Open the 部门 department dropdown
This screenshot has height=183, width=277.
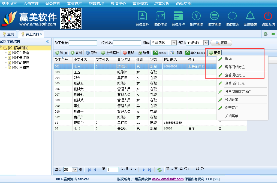tap(206, 43)
